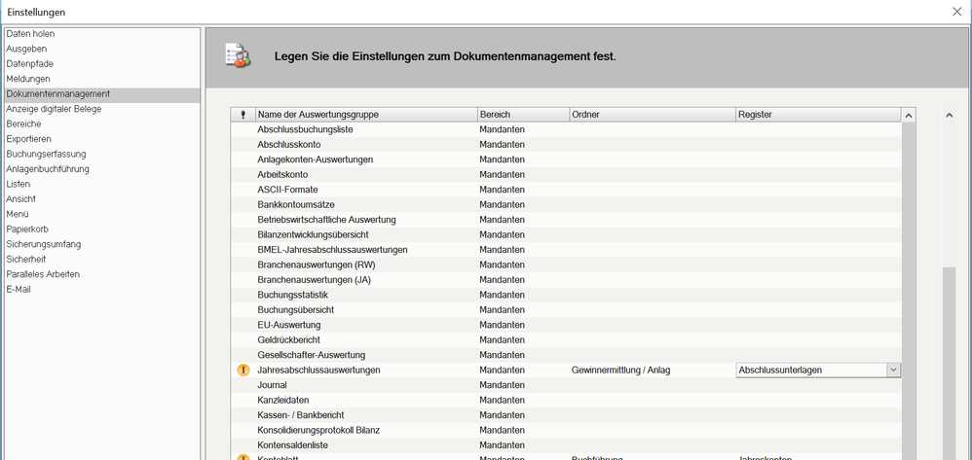The height and width of the screenshot is (460, 972).
Task: Open the E-Mail settings category
Action: click(x=19, y=289)
